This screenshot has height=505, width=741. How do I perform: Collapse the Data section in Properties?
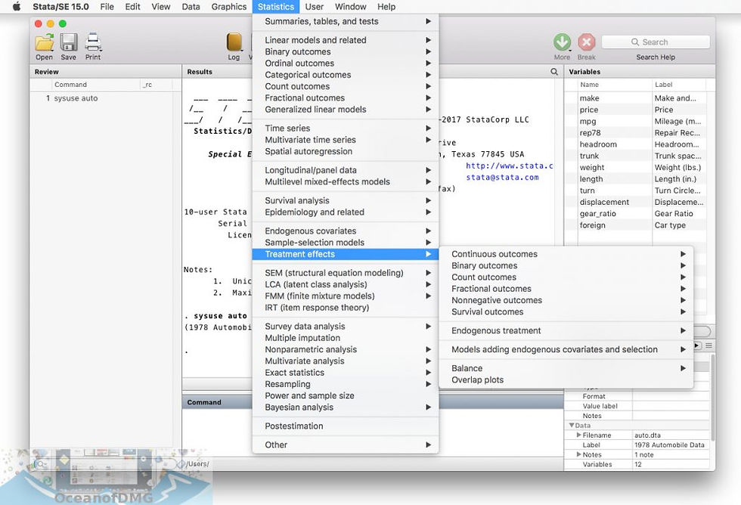(572, 425)
